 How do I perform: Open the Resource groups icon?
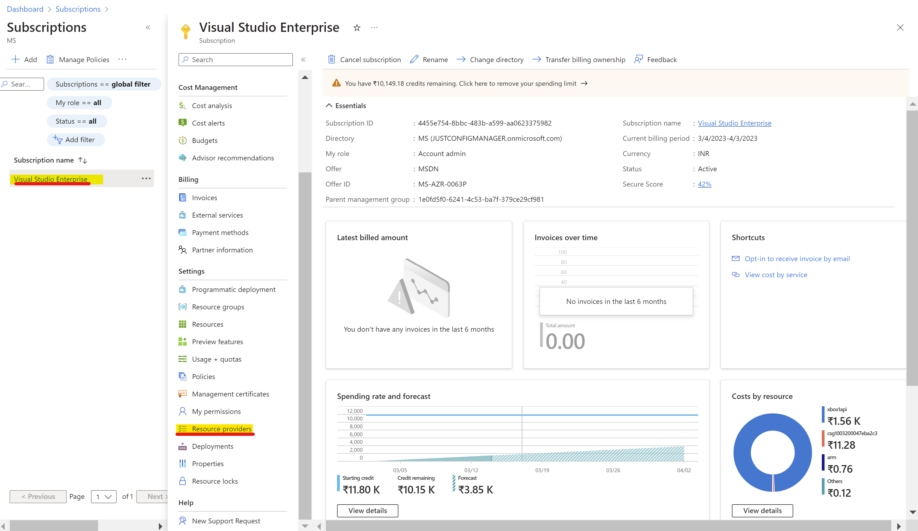[x=183, y=307]
